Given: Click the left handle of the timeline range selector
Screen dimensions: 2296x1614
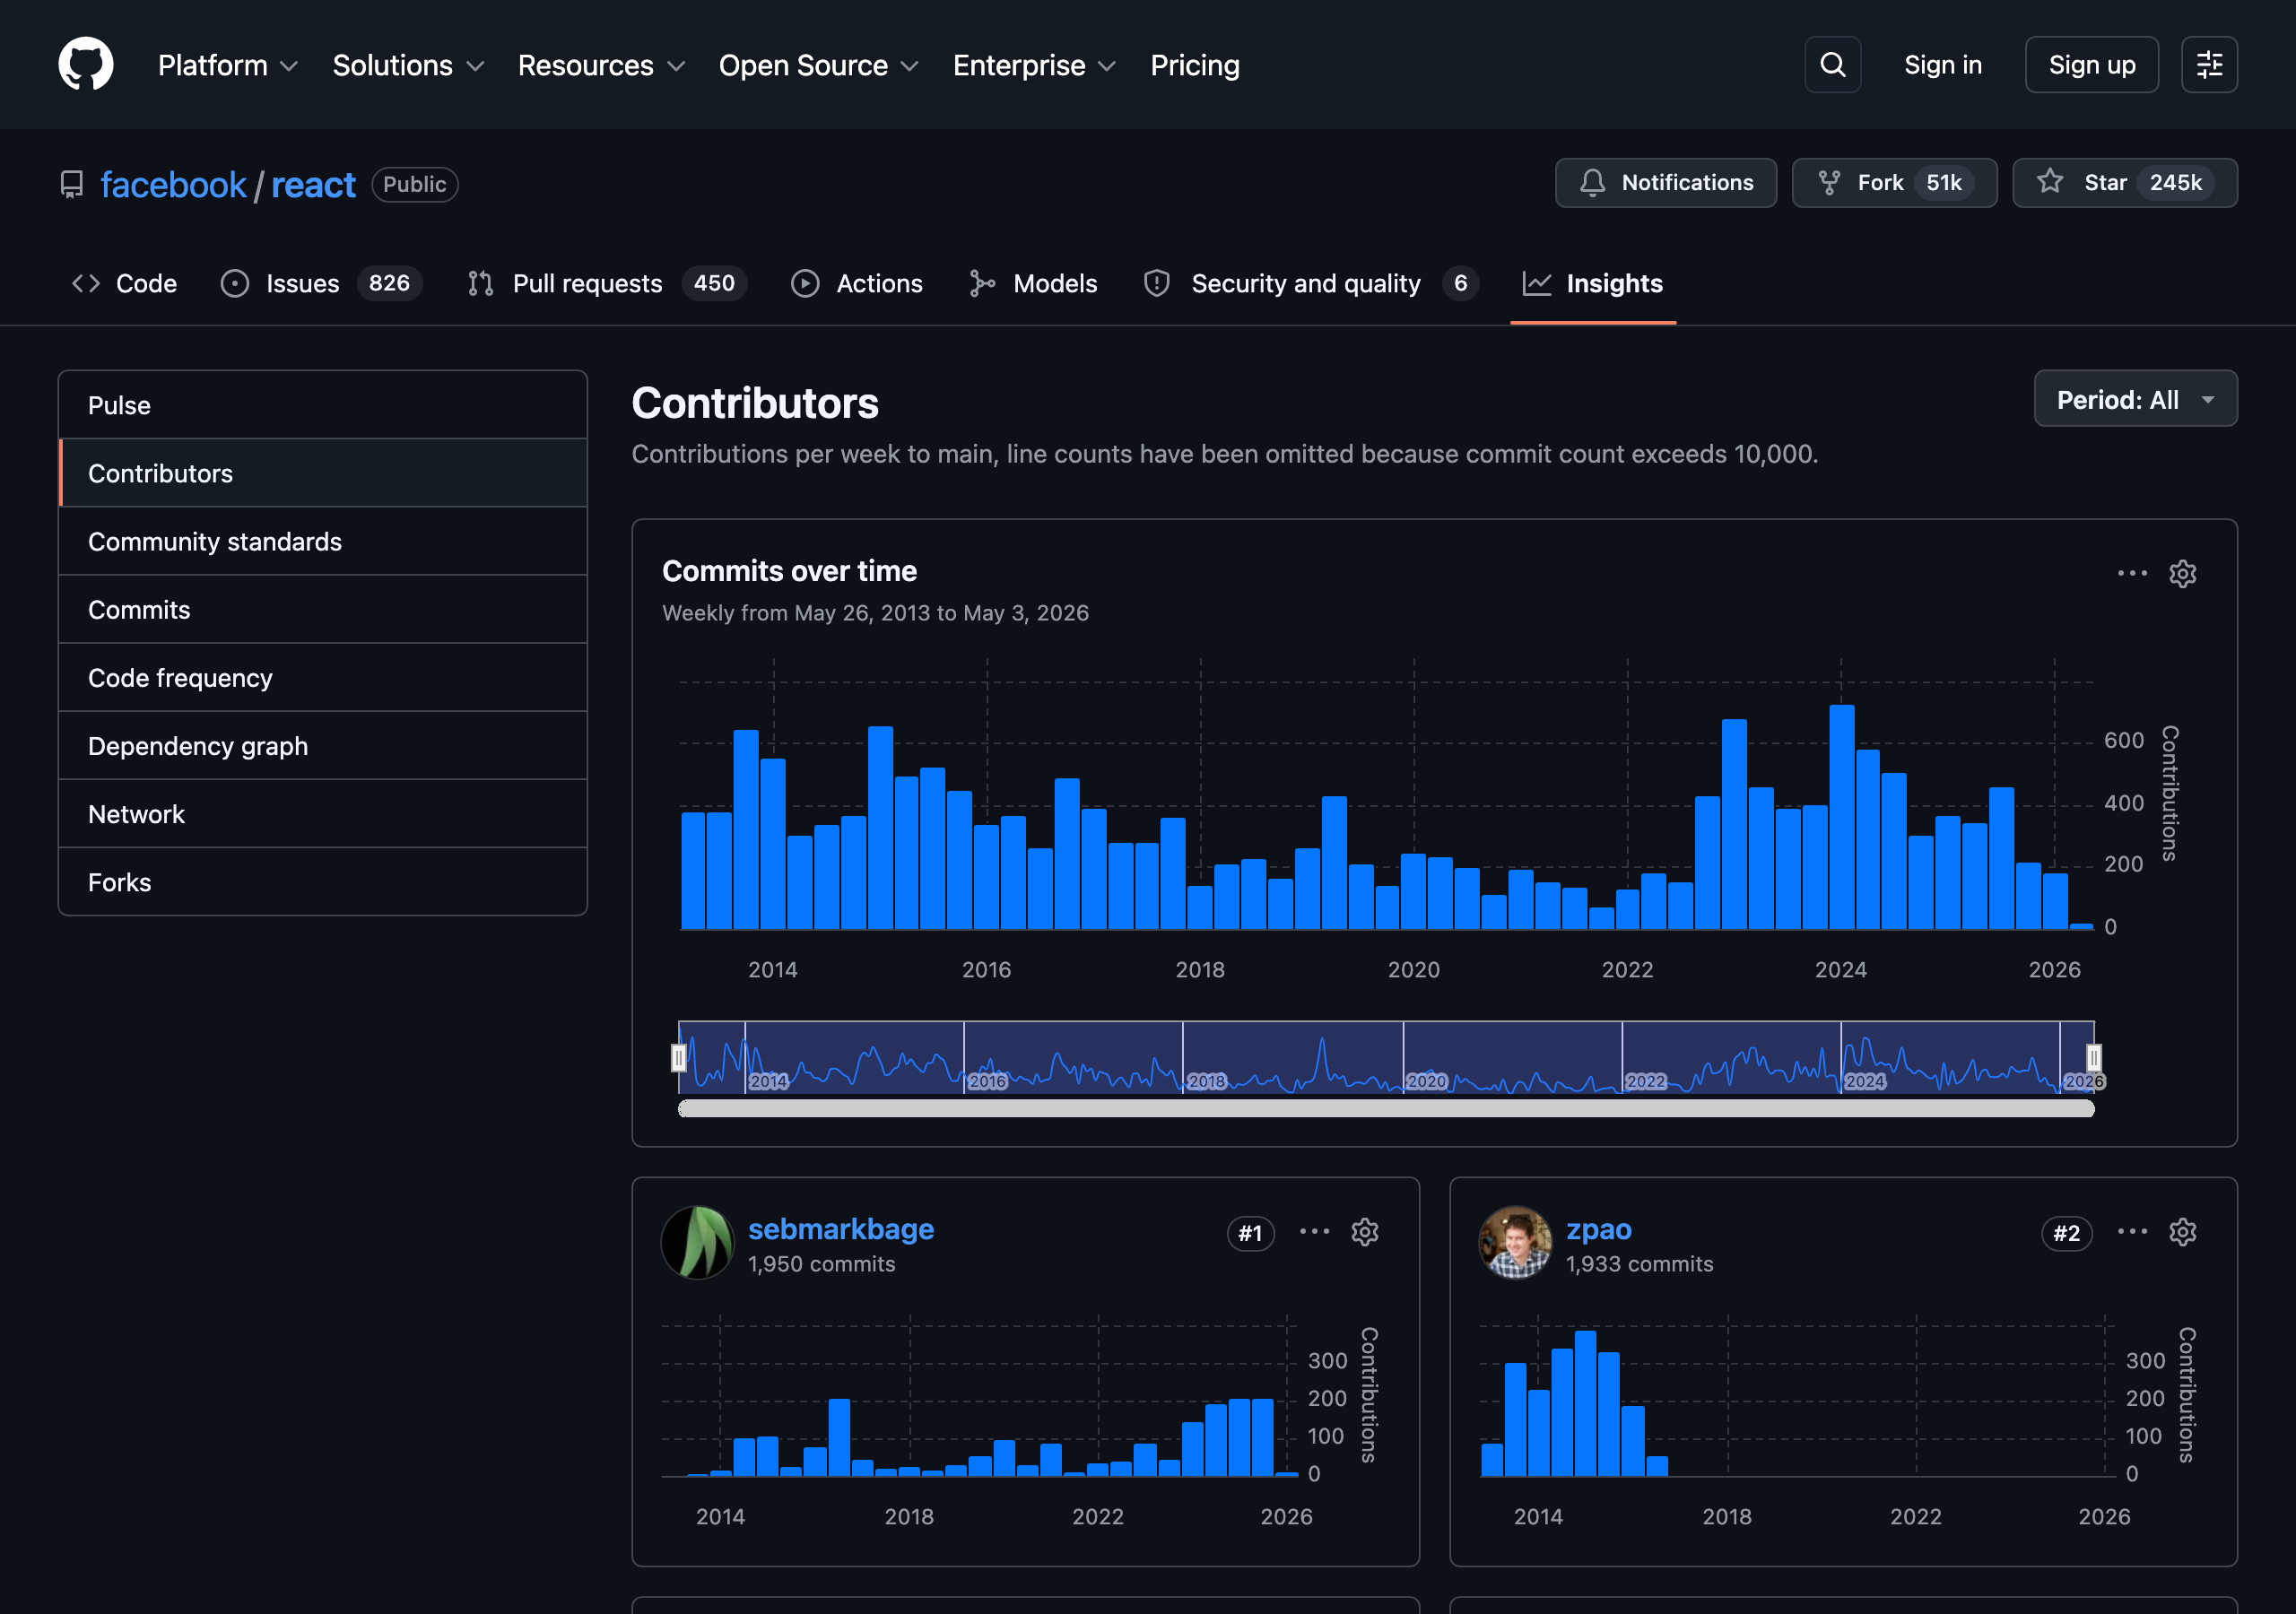Looking at the screenshot, I should pyautogui.click(x=679, y=1057).
